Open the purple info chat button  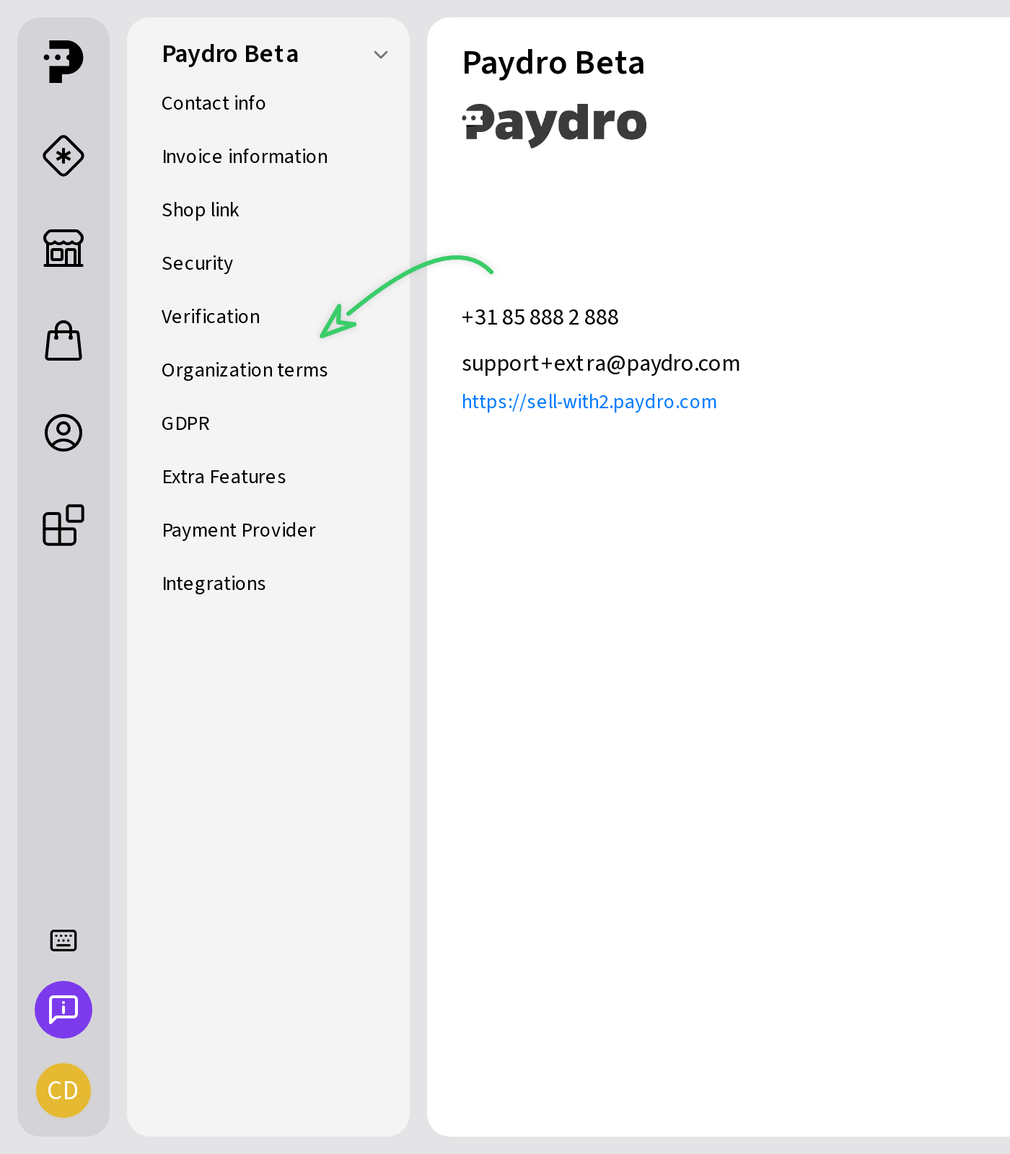click(x=63, y=1010)
